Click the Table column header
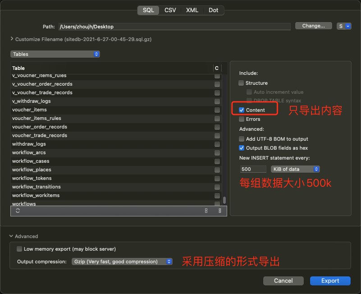Image resolution: width=361 pixels, height=294 pixels. [x=112, y=68]
